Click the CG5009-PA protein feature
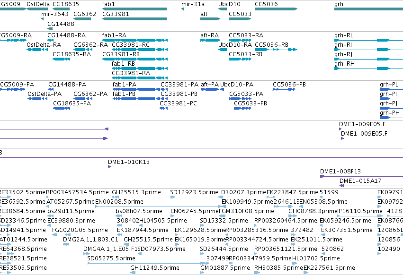Viewport: 403px width, 275px height. click(x=13, y=89)
